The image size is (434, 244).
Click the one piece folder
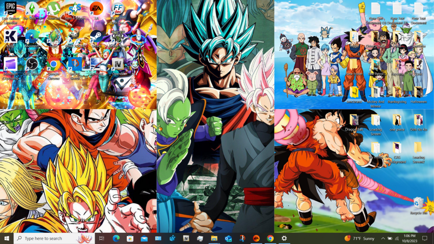click(x=397, y=122)
